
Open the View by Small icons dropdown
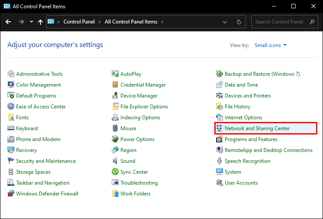270,45
